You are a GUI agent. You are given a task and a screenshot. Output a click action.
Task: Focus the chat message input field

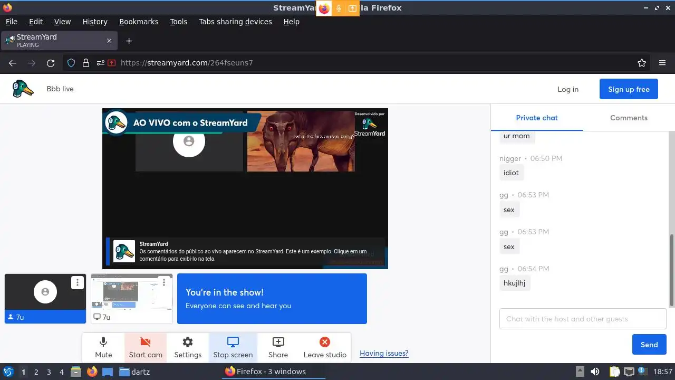(583, 319)
